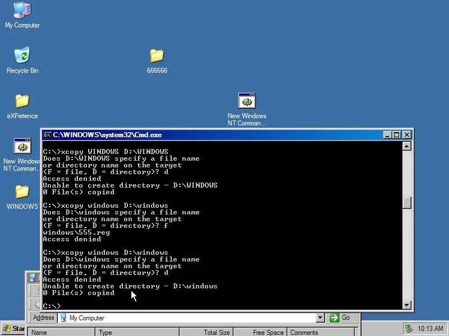Image resolution: width=449 pixels, height=336 pixels.
Task: Select the 666666 folder on desktop
Action: pyautogui.click(x=157, y=60)
